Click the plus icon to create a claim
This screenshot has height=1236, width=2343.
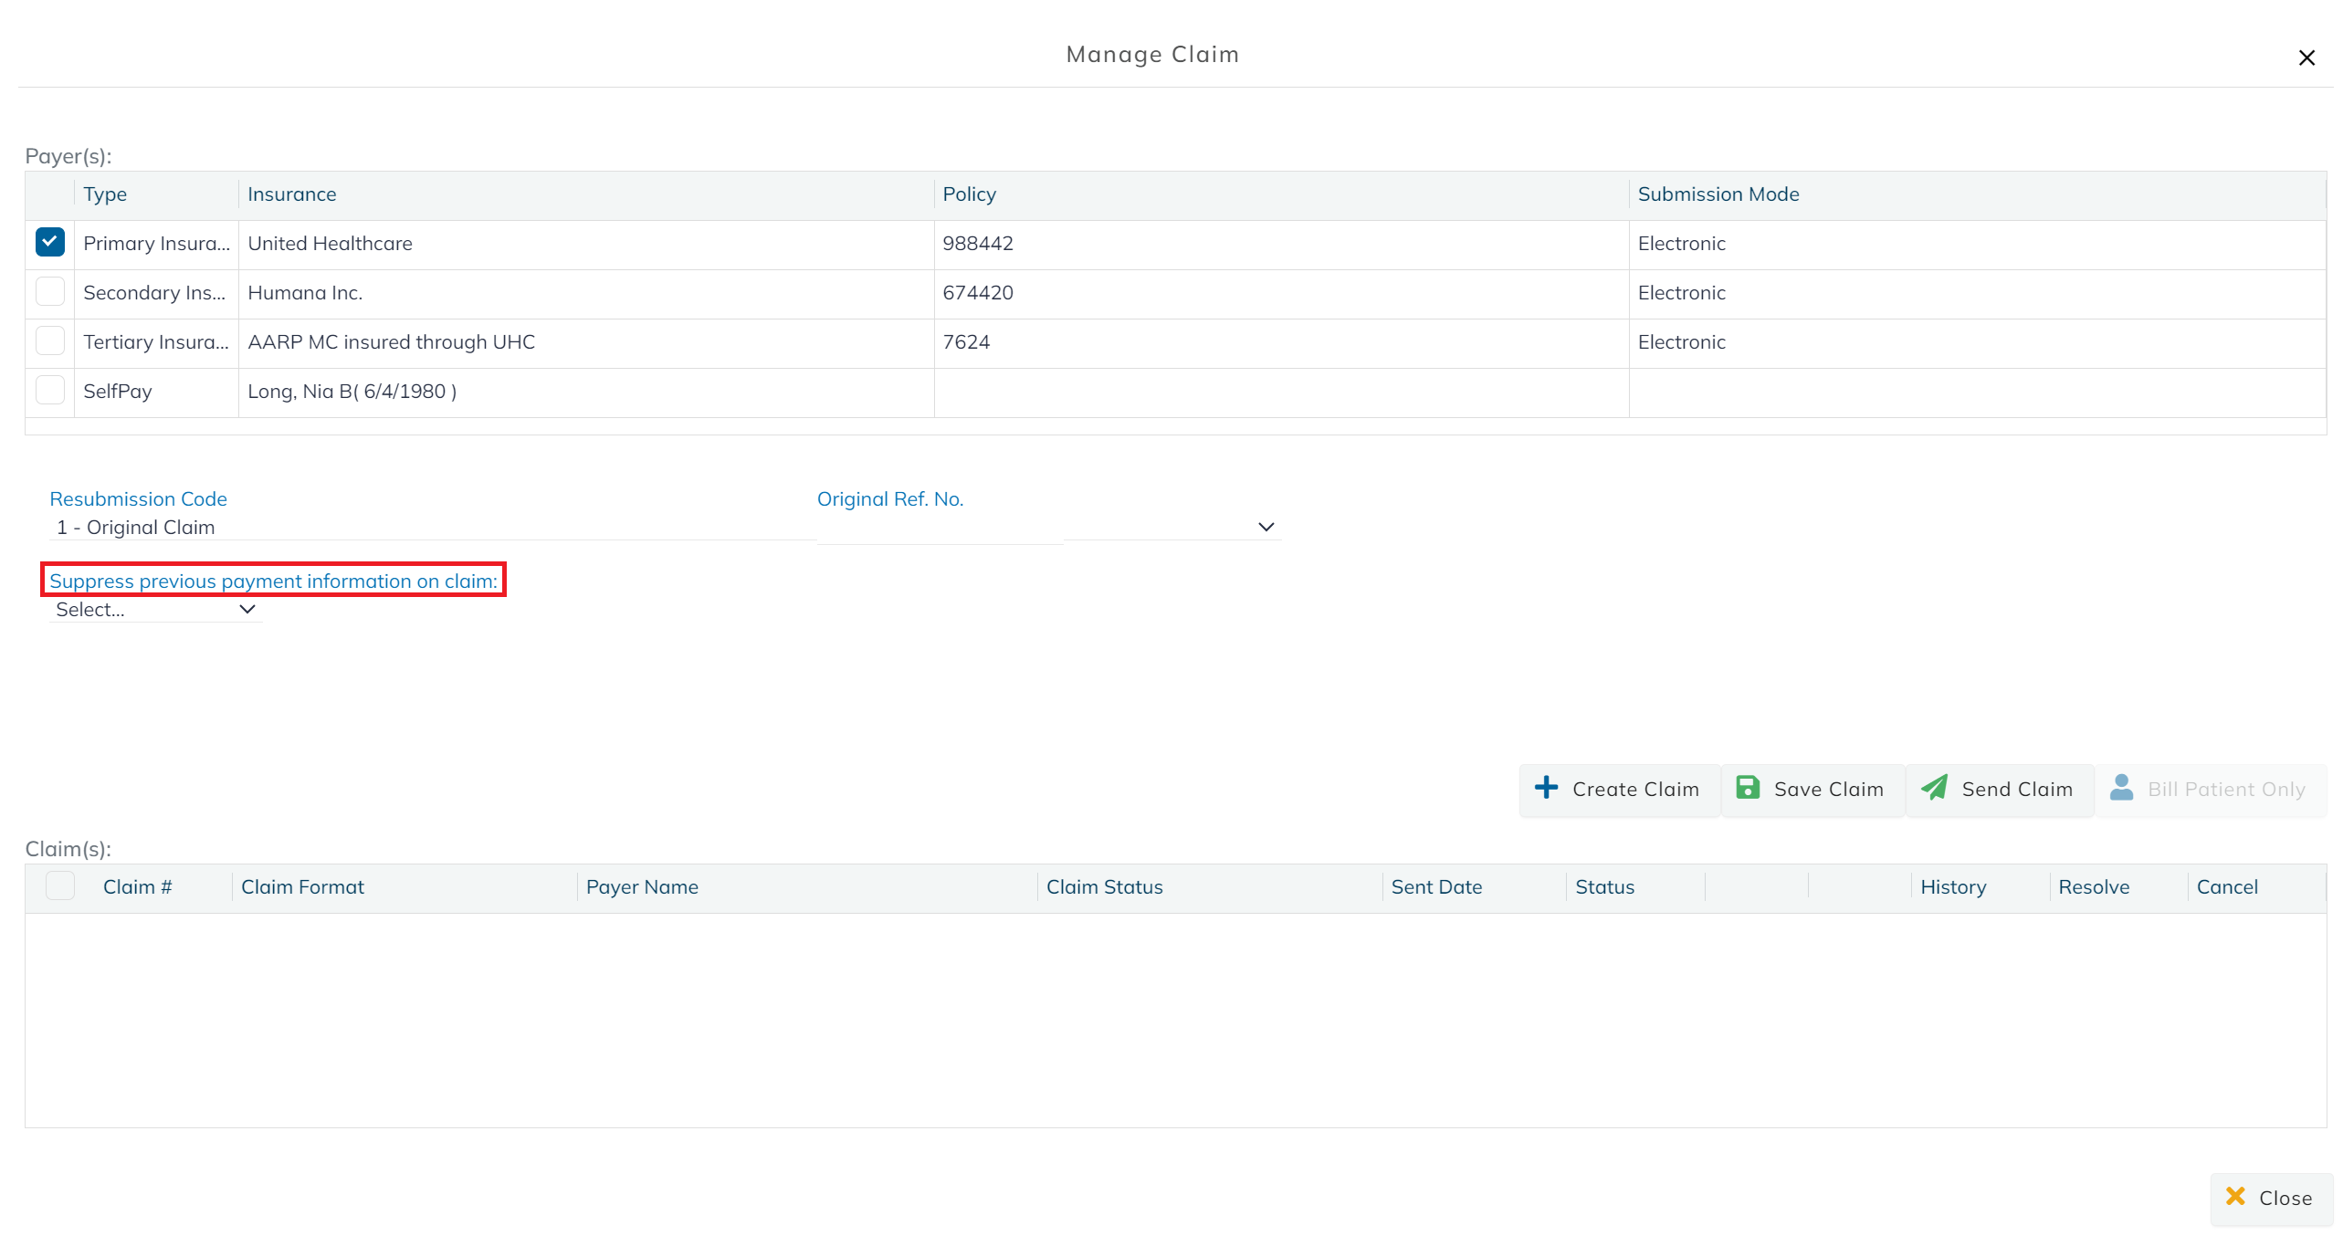tap(1547, 789)
